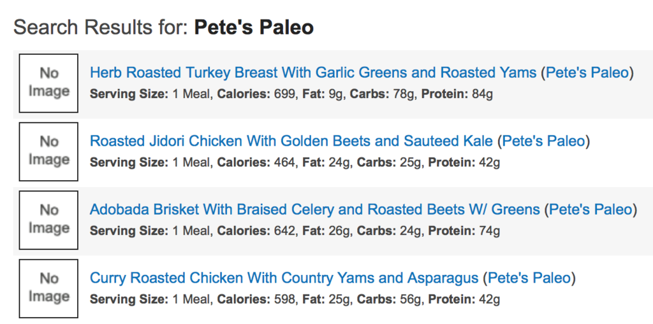Screen dimensions: 653x324
Task: Click the 699 calories nutrition line
Action: tap(291, 94)
